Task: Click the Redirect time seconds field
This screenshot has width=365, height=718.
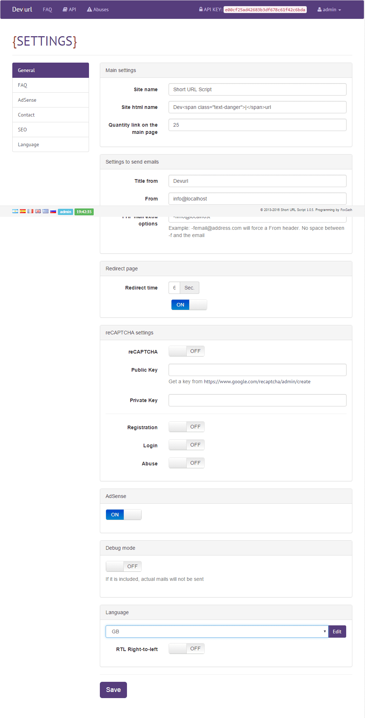Action: click(174, 288)
